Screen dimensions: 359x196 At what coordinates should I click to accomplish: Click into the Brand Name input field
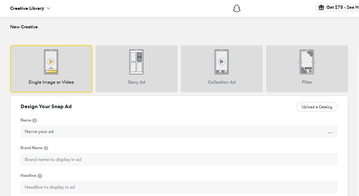[x=179, y=160]
